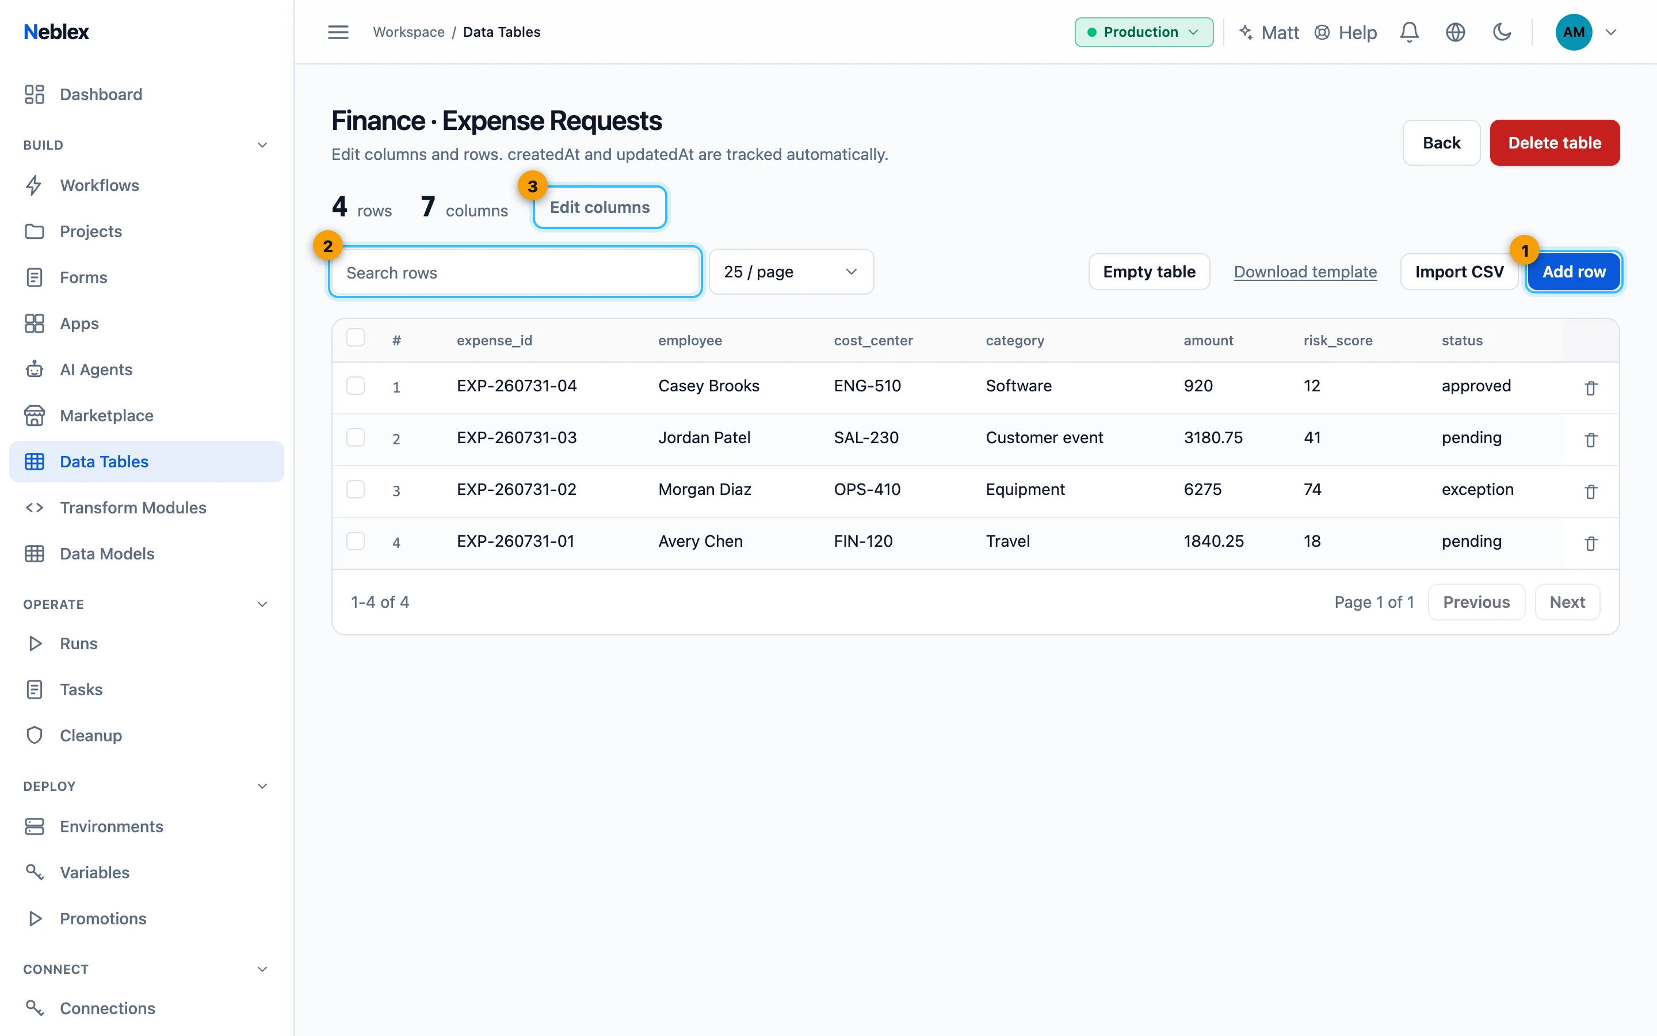Collapse the DEPLOY section
The height and width of the screenshot is (1036, 1657).
point(262,786)
